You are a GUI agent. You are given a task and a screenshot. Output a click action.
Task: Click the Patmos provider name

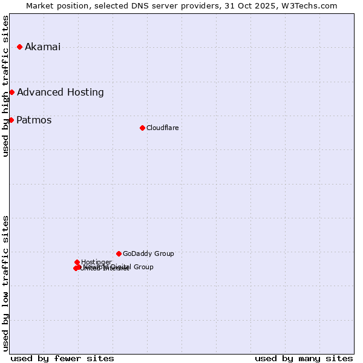pos(34,120)
